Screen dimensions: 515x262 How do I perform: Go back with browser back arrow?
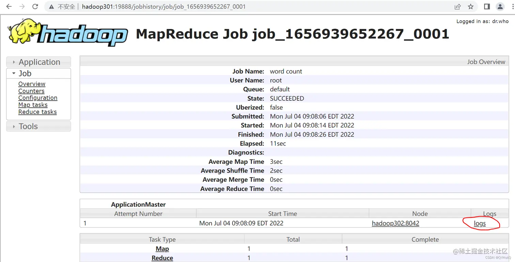tap(9, 6)
